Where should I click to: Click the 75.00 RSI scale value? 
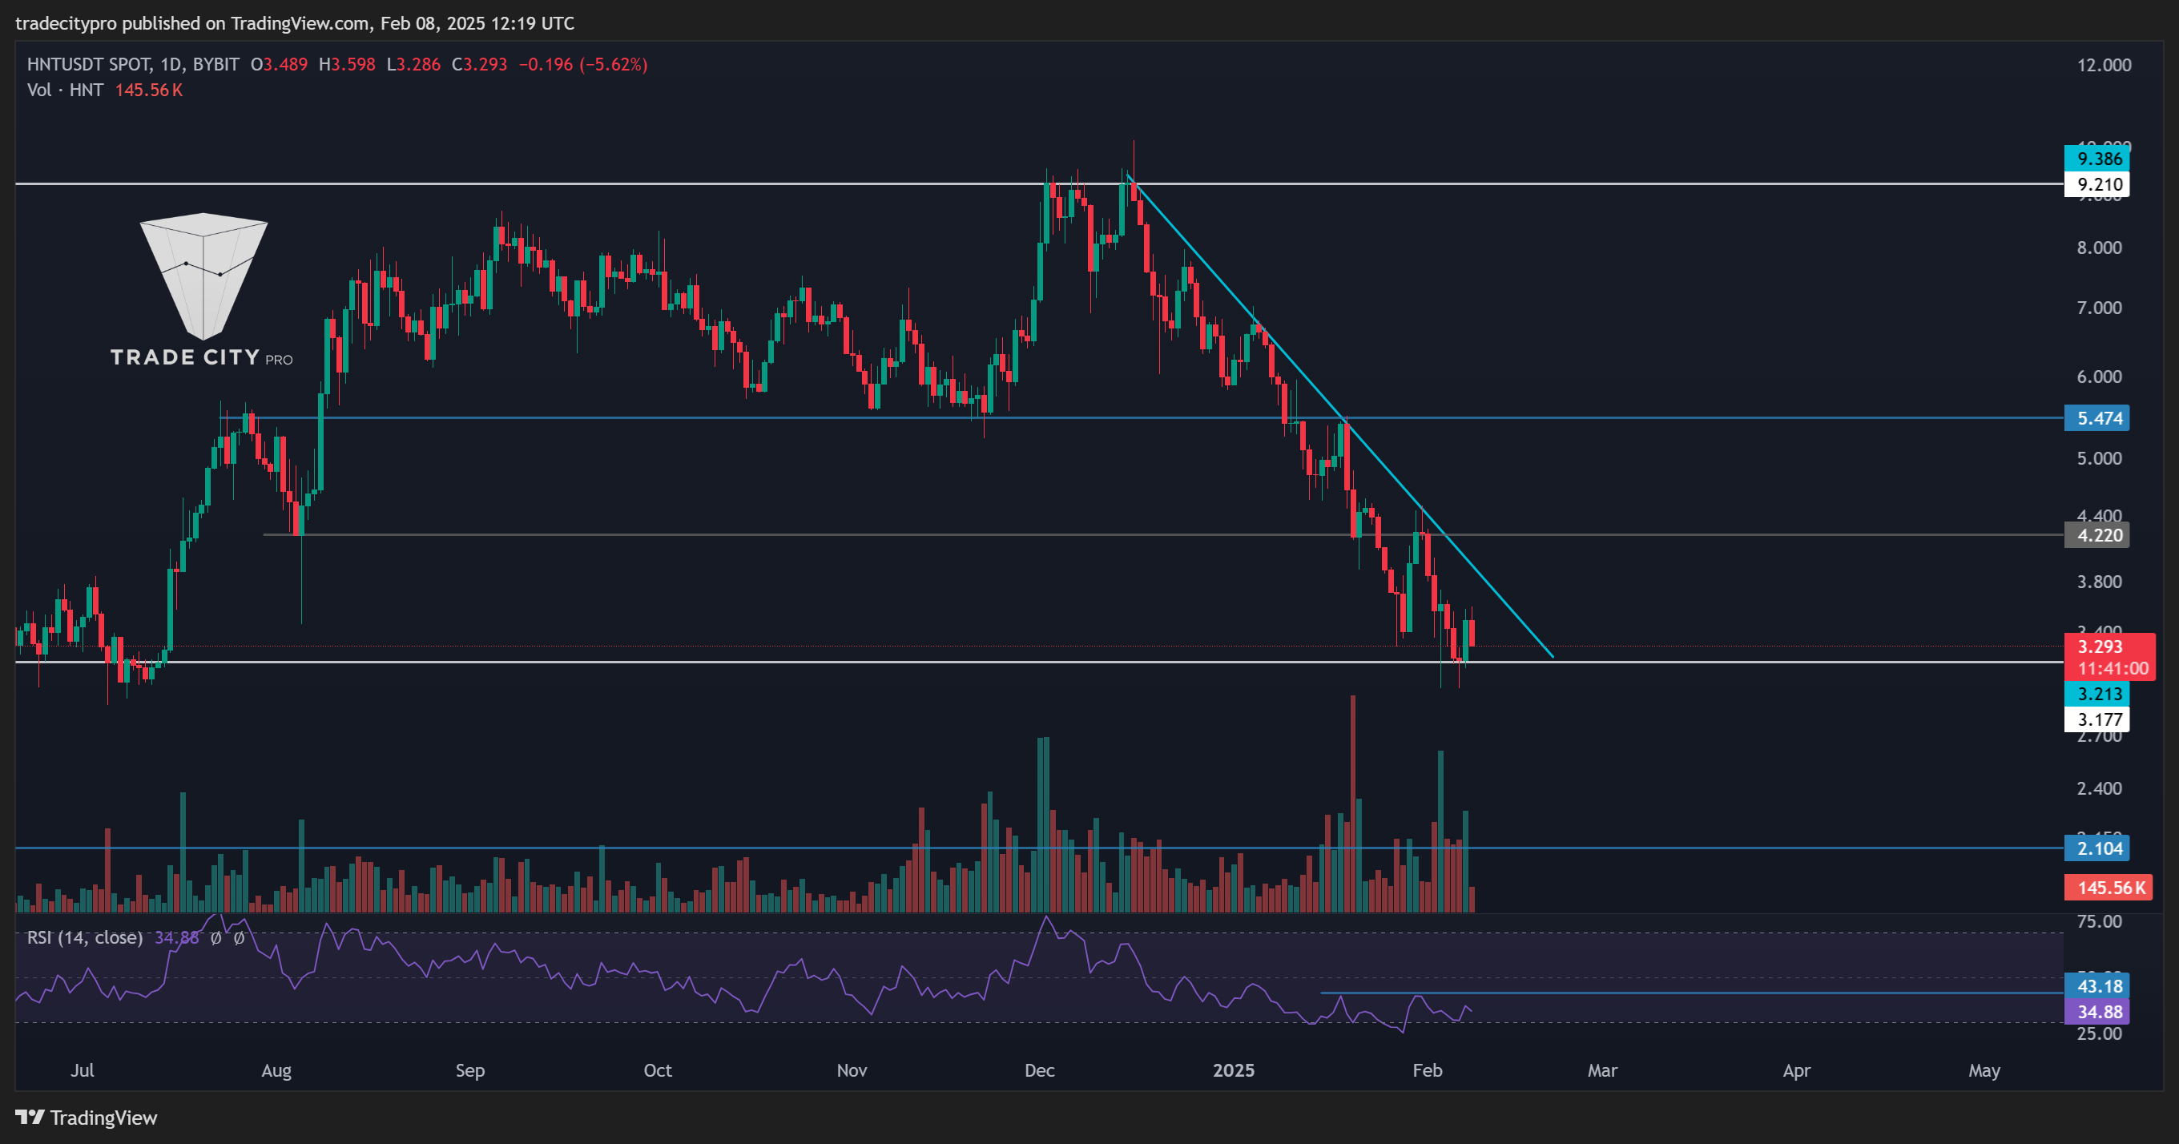pos(2100,921)
